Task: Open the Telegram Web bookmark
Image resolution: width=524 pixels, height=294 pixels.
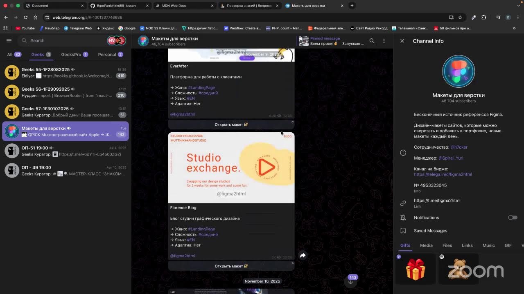Action: [x=78, y=28]
